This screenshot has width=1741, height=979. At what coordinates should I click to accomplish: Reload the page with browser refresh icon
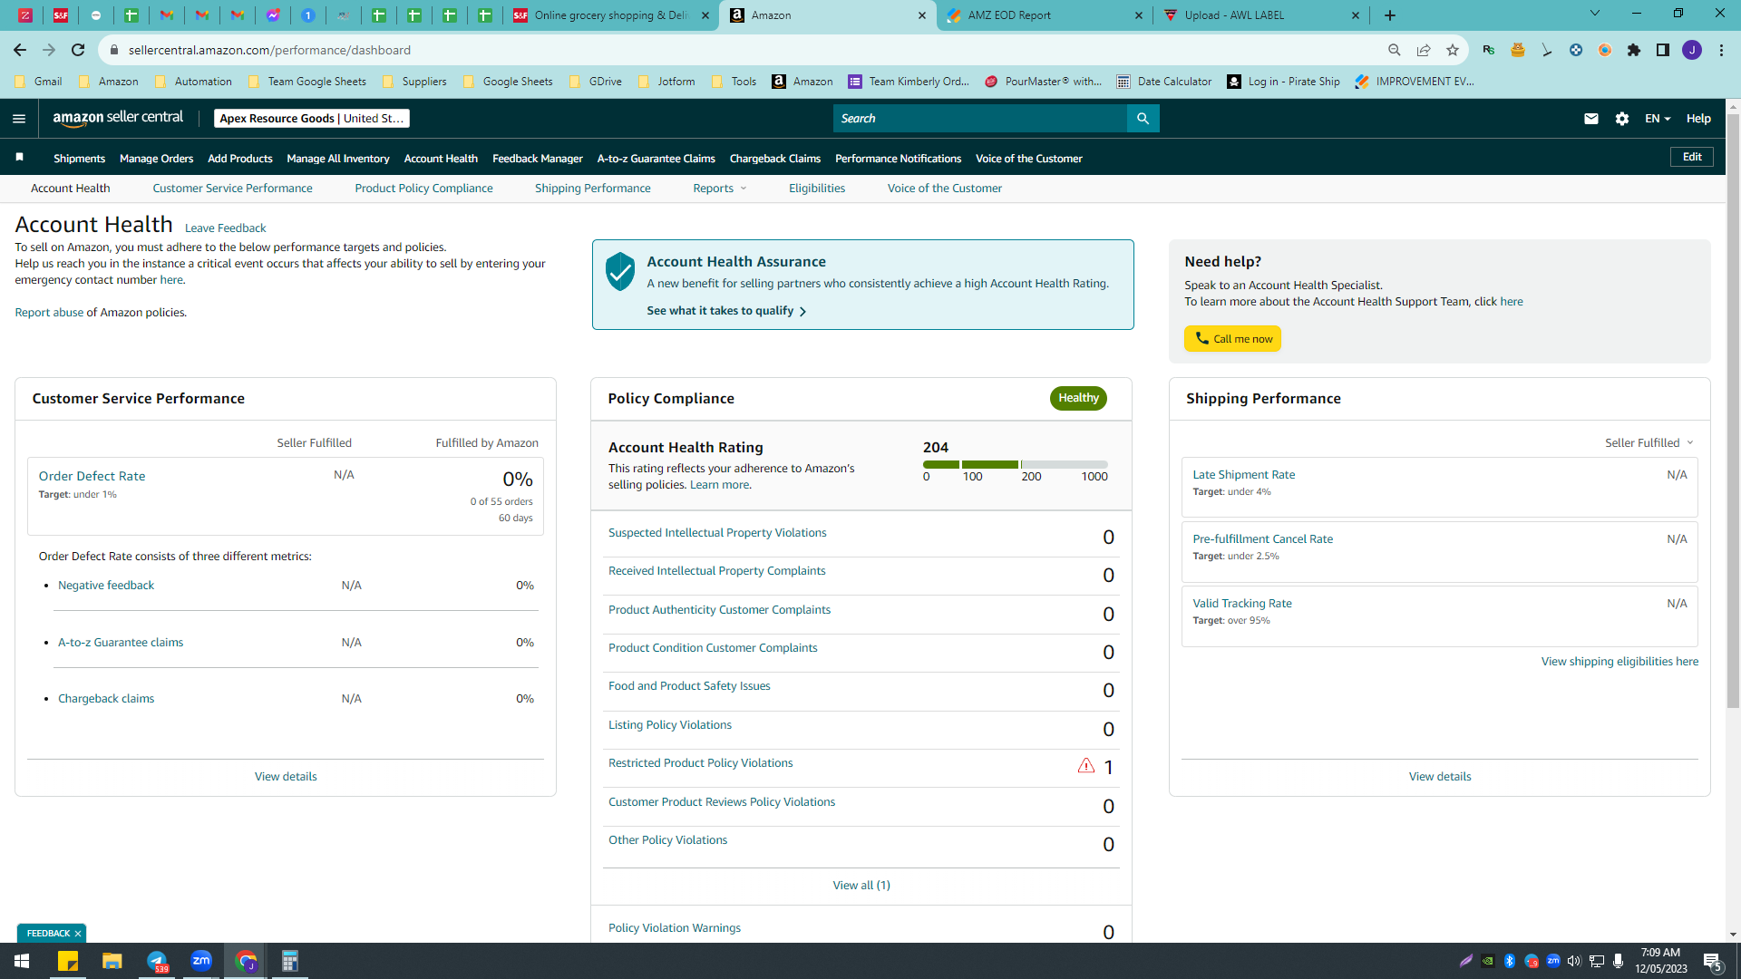(78, 50)
